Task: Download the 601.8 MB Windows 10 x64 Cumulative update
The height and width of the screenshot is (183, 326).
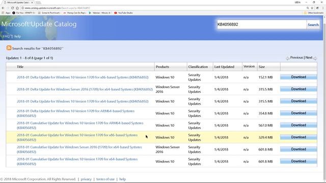Action: 298,161
